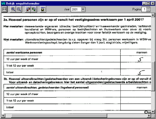Select the 2001 year combo box field
The height and width of the screenshot is (119, 156).
tap(78, 10)
